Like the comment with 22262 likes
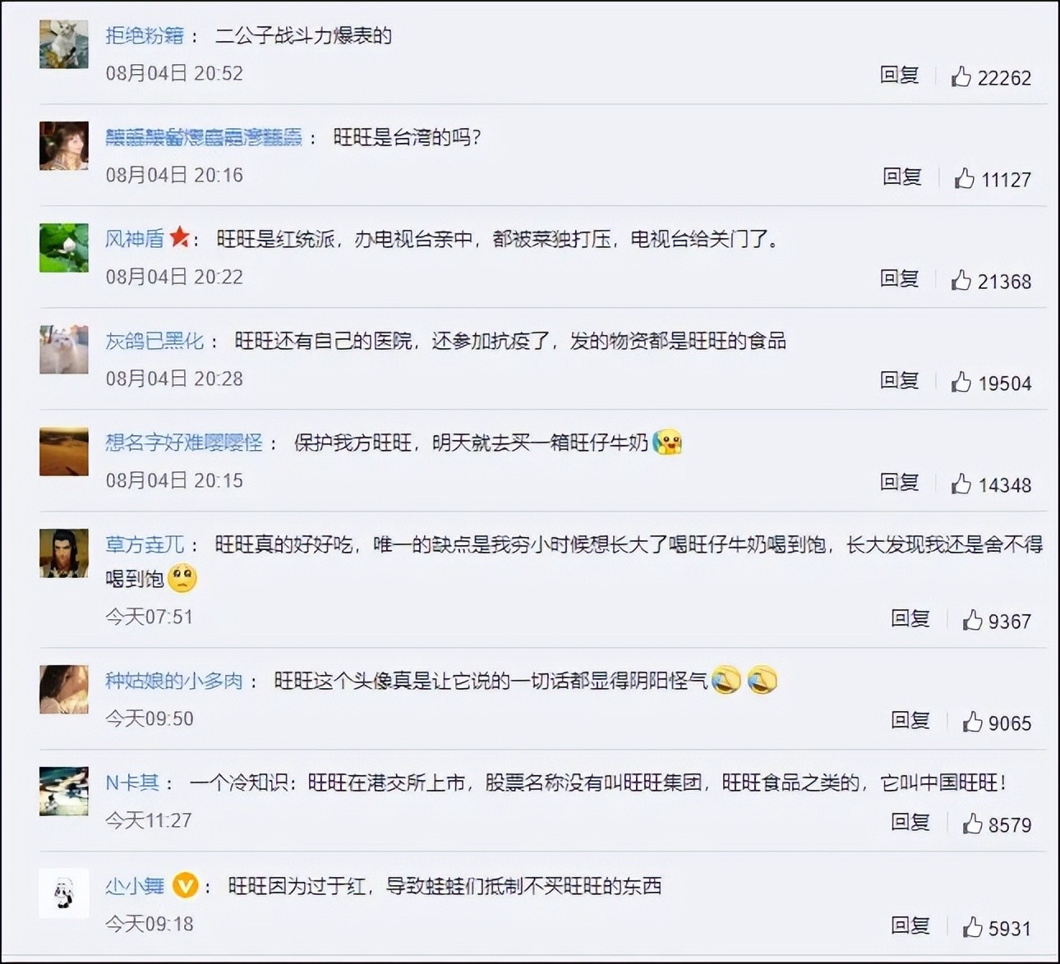 tap(961, 76)
